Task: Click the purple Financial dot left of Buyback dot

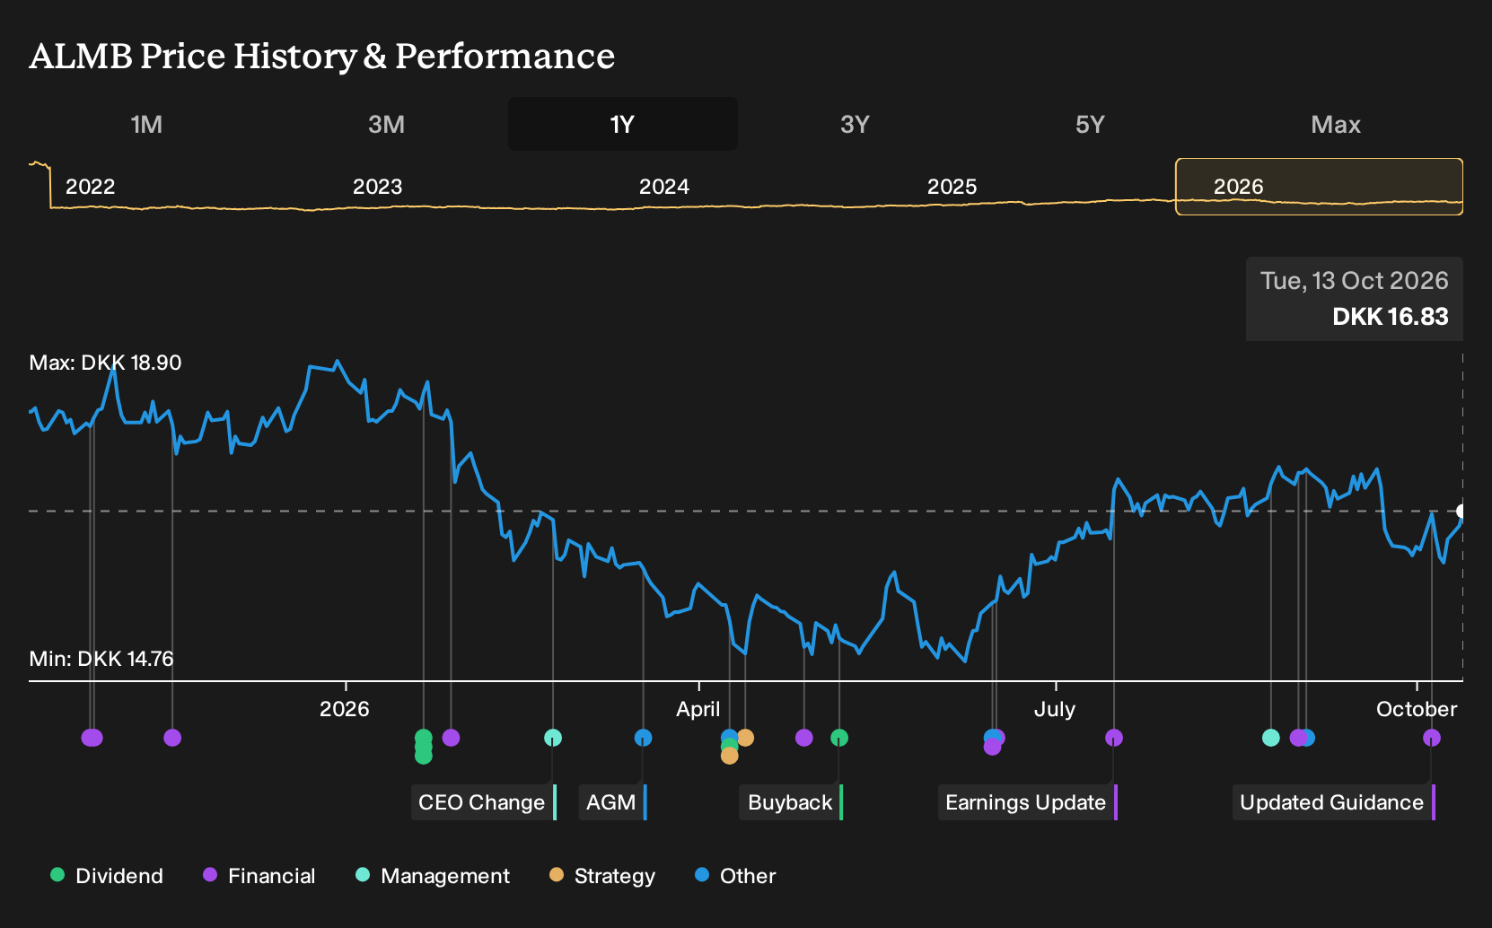Action: click(804, 738)
